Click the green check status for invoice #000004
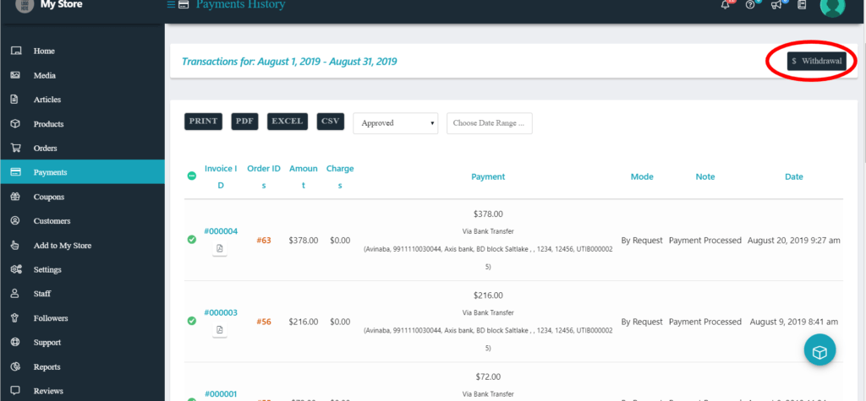This screenshot has height=401, width=866. 192,240
